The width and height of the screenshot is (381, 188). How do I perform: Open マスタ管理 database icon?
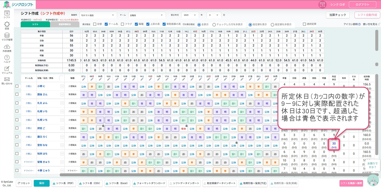(x=7, y=35)
